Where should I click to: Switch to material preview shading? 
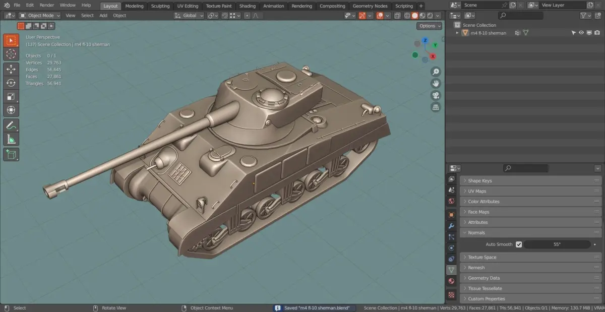[422, 16]
